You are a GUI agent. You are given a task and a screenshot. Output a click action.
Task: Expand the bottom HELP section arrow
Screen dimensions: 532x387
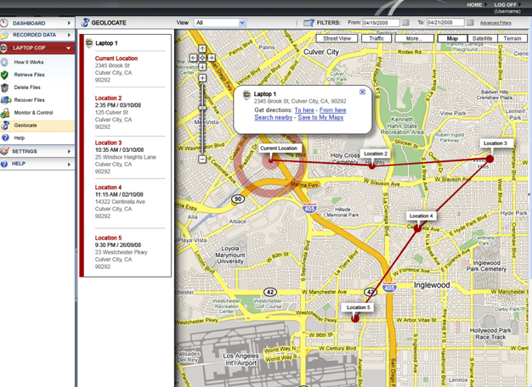point(69,164)
